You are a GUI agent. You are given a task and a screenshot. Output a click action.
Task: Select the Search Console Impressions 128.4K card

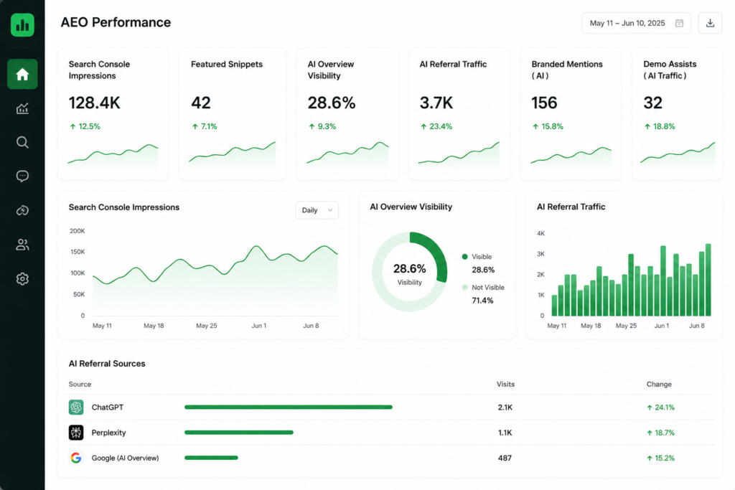[113, 114]
